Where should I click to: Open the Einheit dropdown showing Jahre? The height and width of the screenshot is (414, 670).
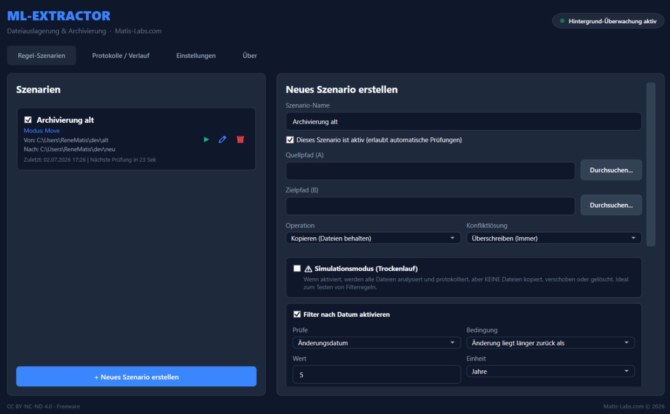[x=551, y=371]
